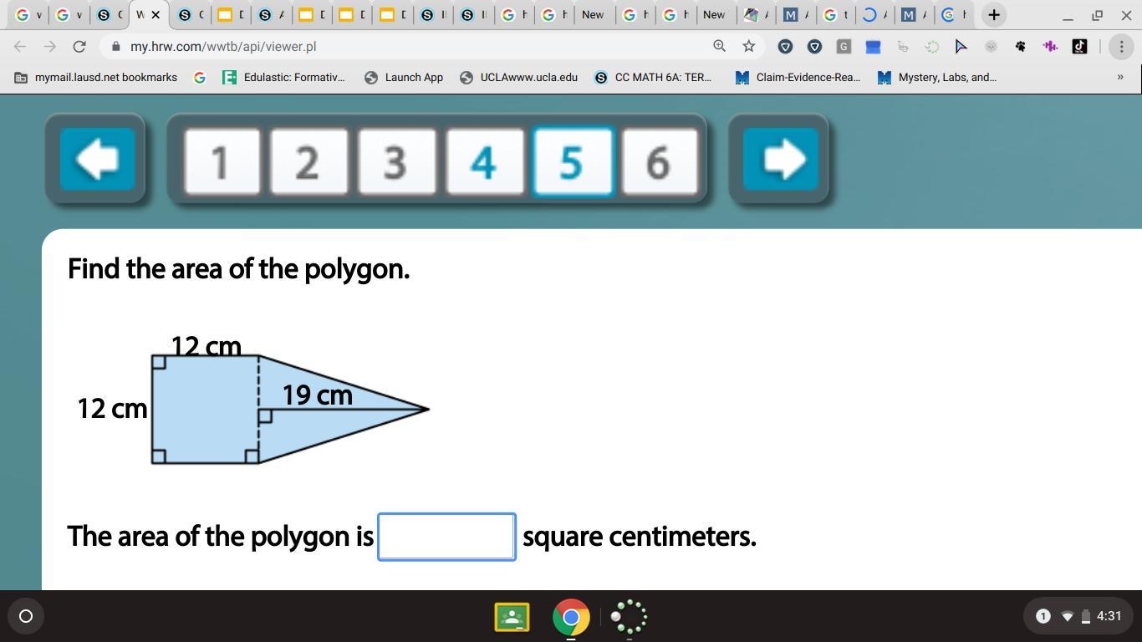1142x642 pixels.
Task: Launch Chrome from the shelf
Action: [571, 617]
